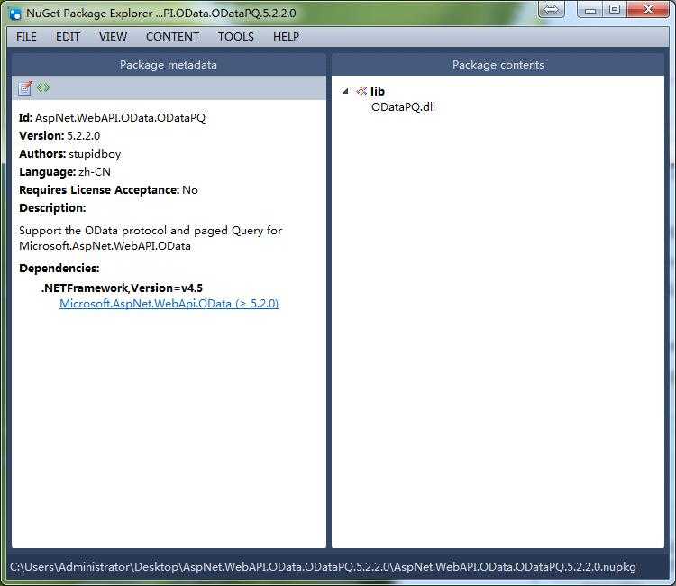Click the edit package metadata icon
This screenshot has width=676, height=586.
point(25,87)
